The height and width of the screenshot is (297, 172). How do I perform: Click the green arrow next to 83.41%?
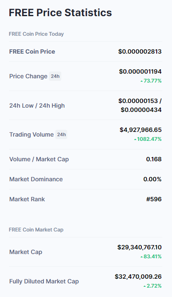click(141, 257)
